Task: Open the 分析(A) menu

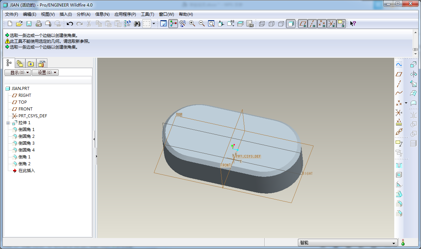Action: pyautogui.click(x=83, y=14)
